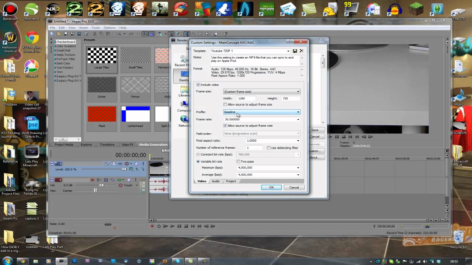The height and width of the screenshot is (265, 472).
Task: Open Picasa 3 desktop icon
Action: click(x=32, y=68)
